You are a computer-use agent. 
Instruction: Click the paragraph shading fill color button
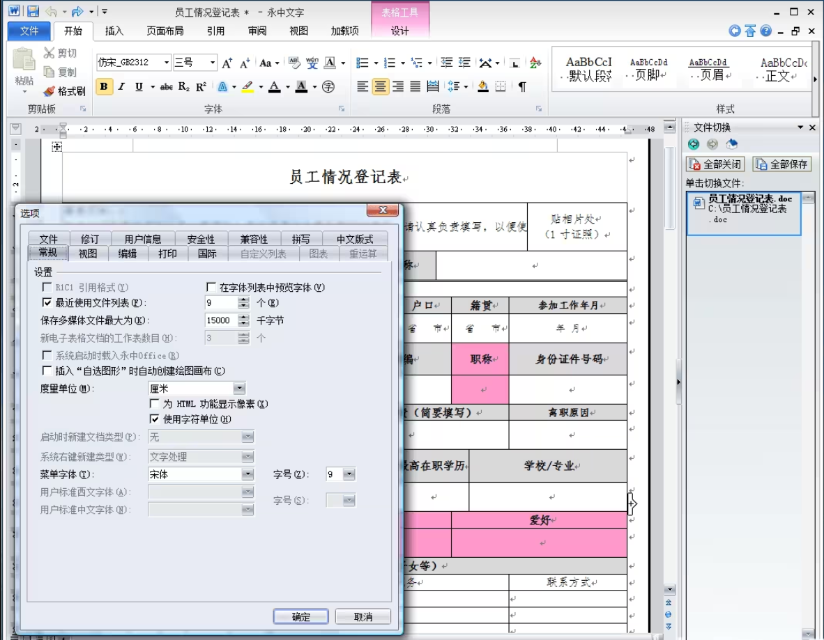tap(482, 86)
